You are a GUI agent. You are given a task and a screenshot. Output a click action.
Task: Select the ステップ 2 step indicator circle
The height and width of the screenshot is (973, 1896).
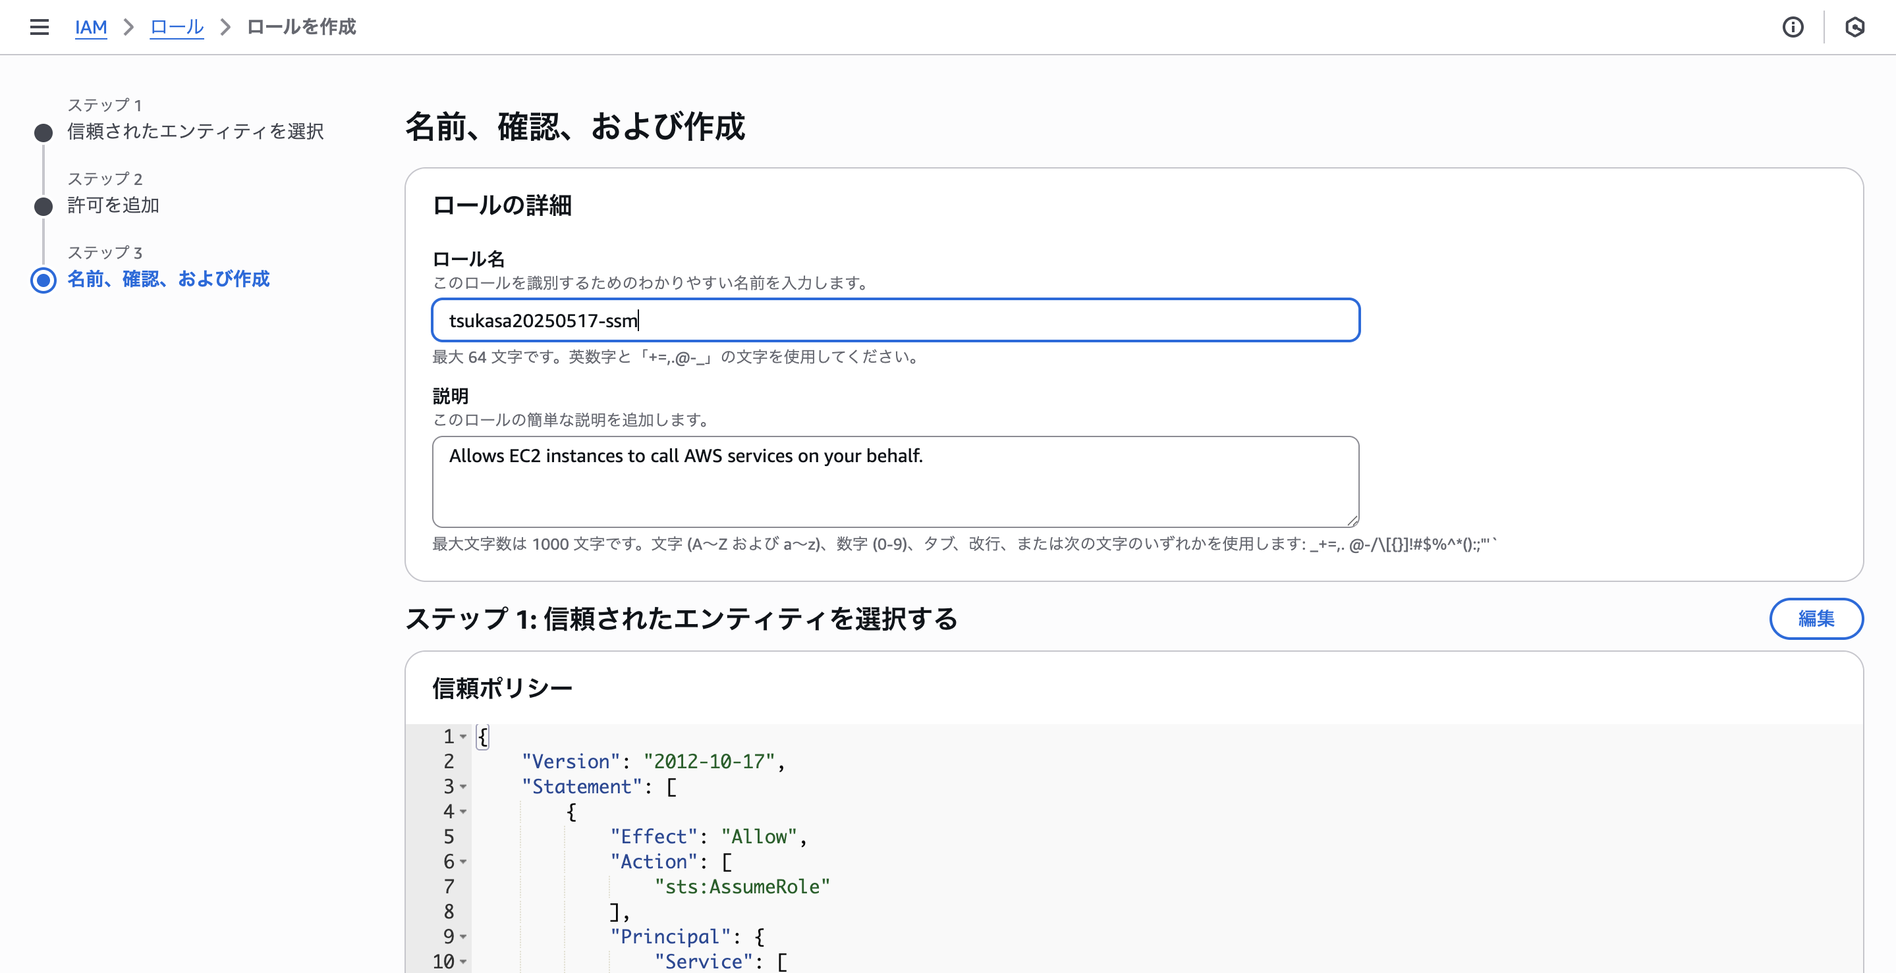click(43, 207)
